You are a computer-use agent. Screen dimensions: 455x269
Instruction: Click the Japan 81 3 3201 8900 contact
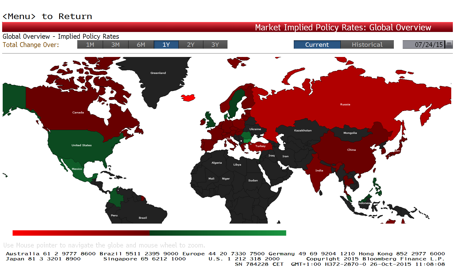43,259
